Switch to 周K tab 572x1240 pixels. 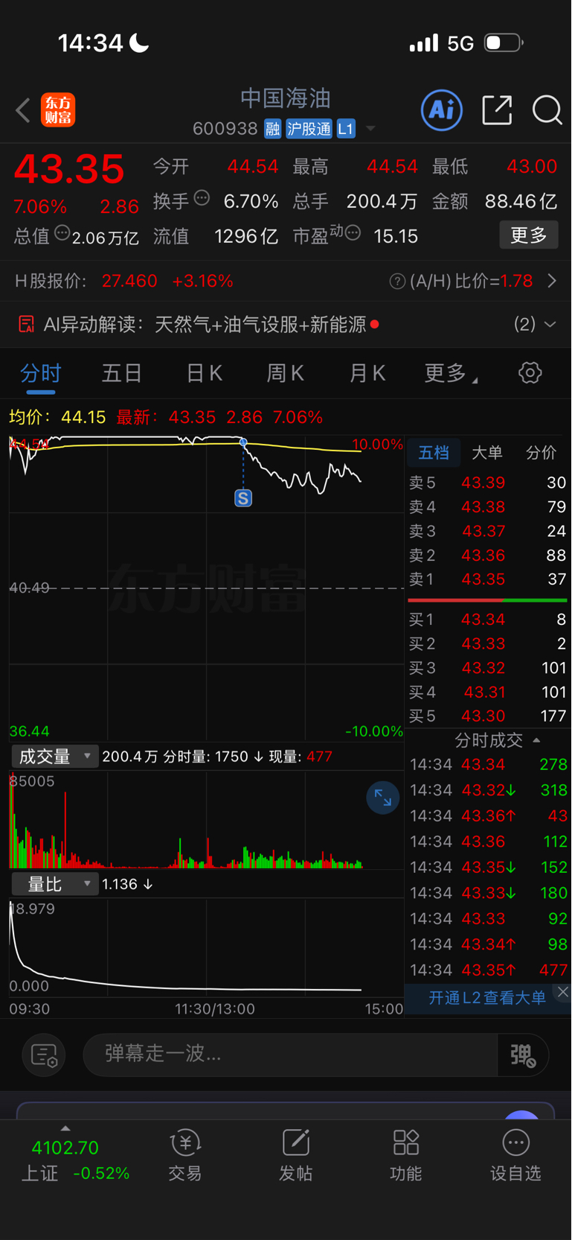tap(286, 373)
